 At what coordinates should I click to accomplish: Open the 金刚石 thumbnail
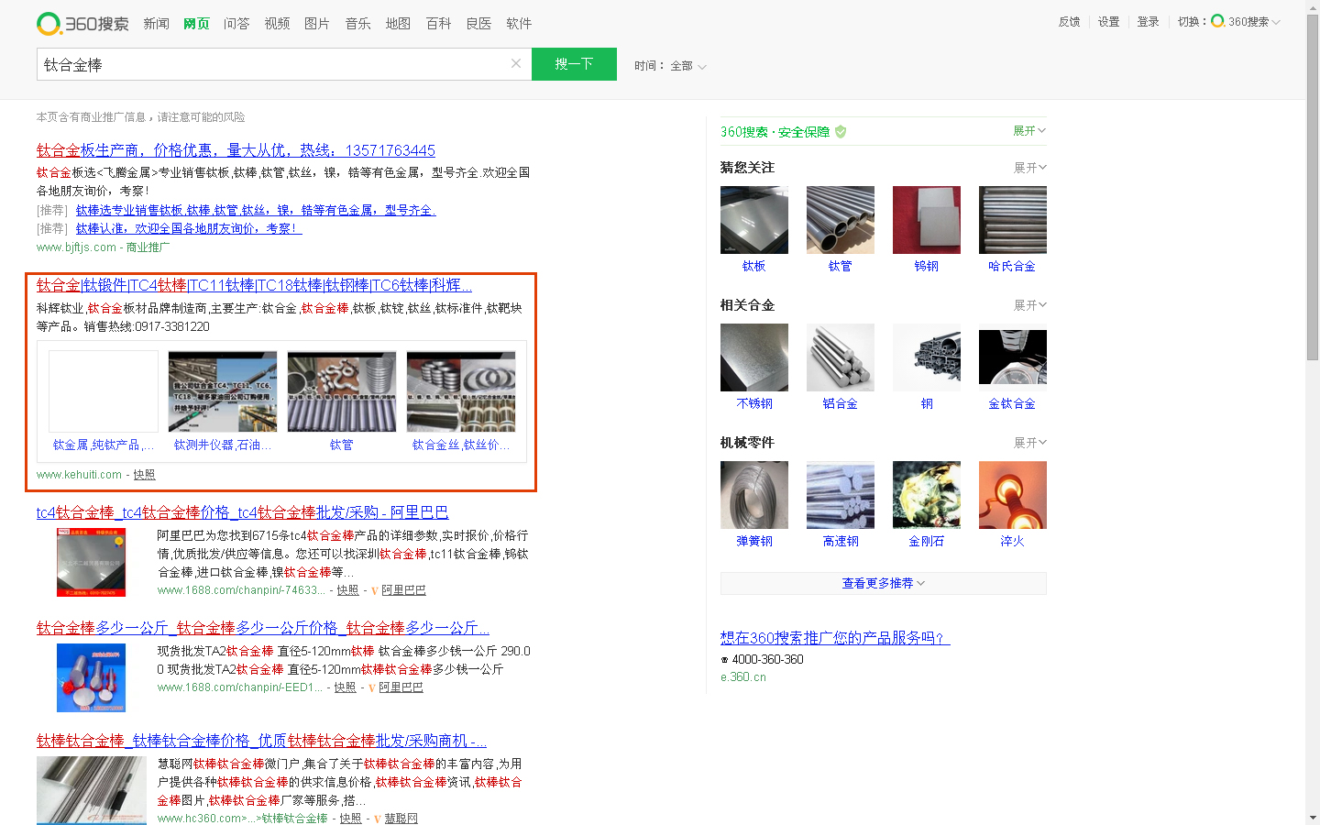927,495
